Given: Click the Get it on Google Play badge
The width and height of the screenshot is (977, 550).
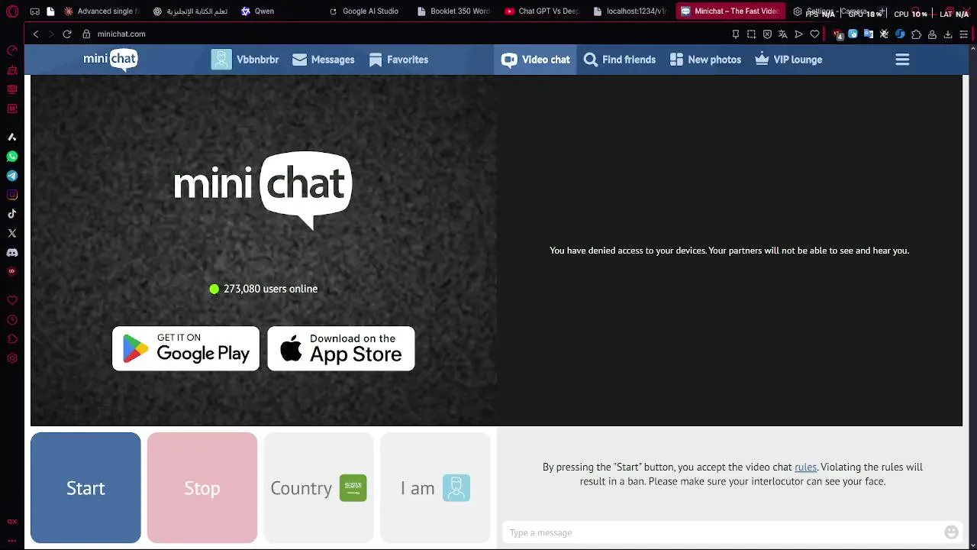Looking at the screenshot, I should 186,348.
